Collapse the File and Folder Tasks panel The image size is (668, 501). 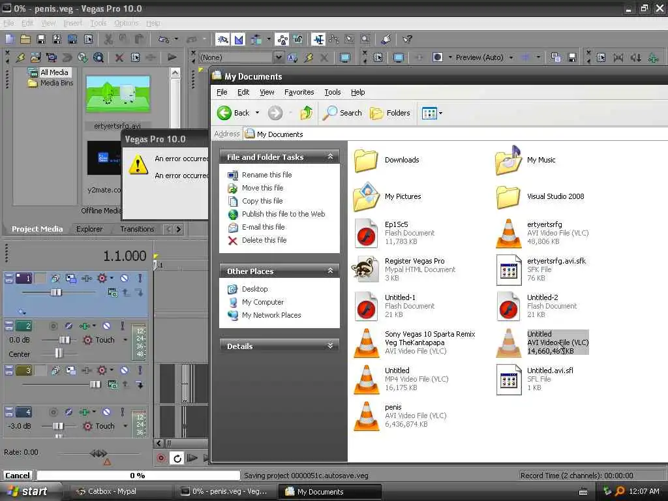[x=330, y=157]
